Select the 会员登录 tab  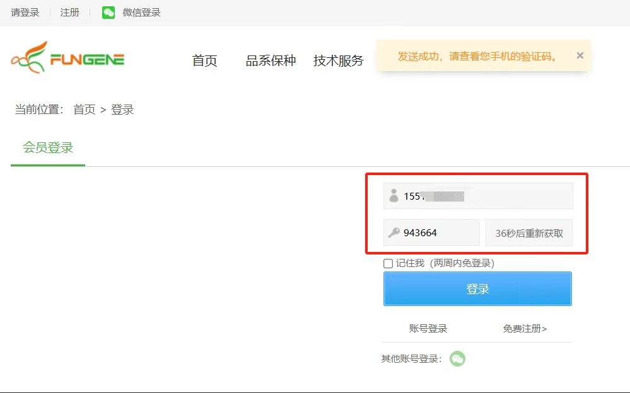point(48,148)
